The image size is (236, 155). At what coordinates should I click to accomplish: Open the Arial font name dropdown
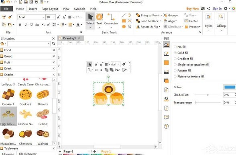point(43,17)
